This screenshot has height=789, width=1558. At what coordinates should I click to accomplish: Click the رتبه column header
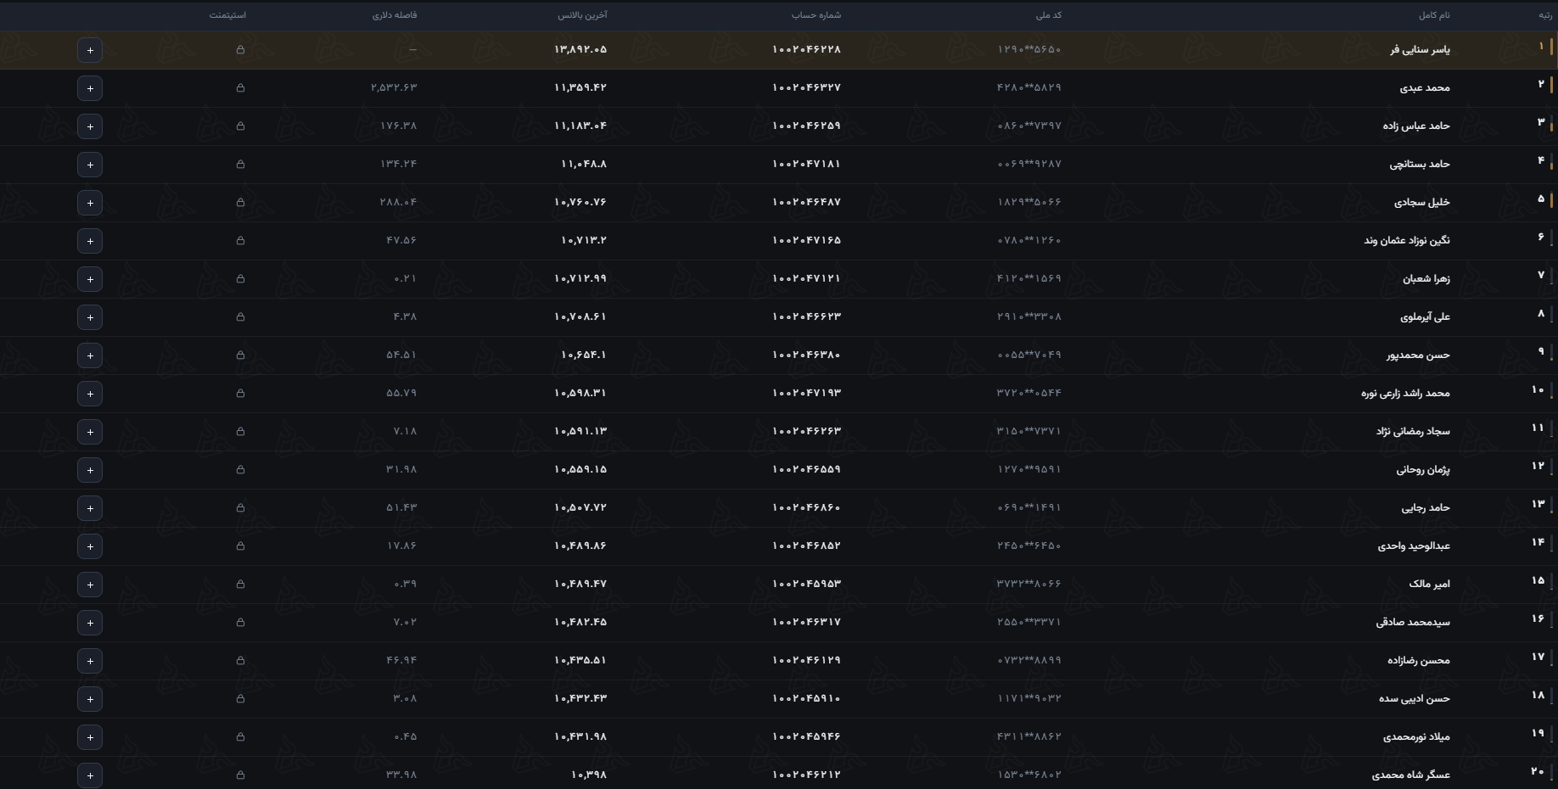[1545, 15]
